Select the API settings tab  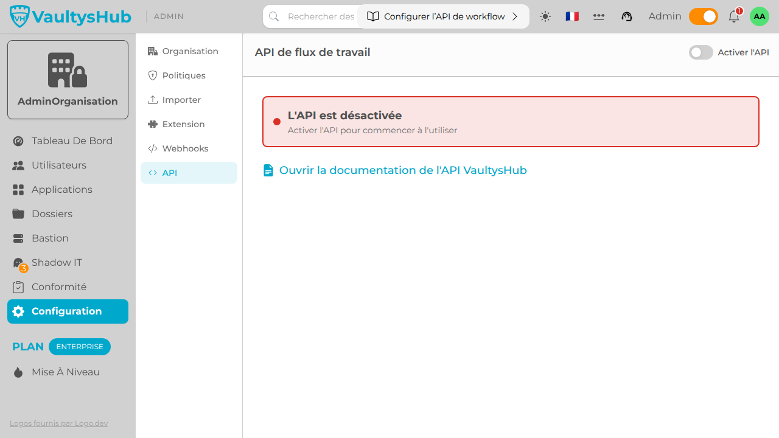point(189,173)
